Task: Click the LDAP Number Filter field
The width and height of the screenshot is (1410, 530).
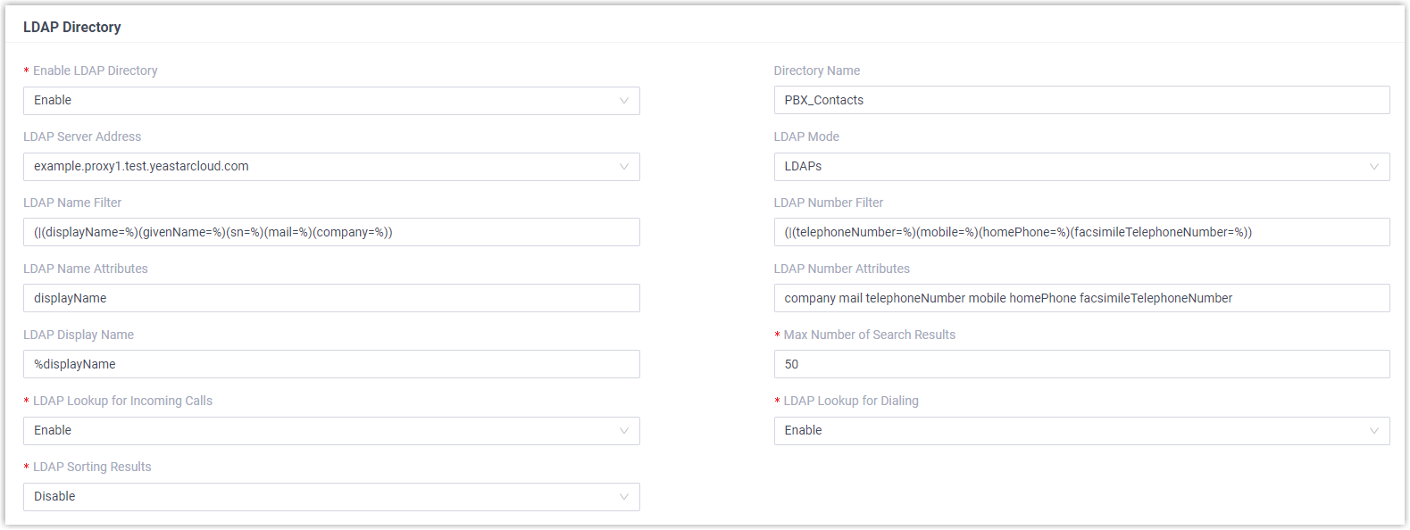Action: pyautogui.click(x=1080, y=232)
